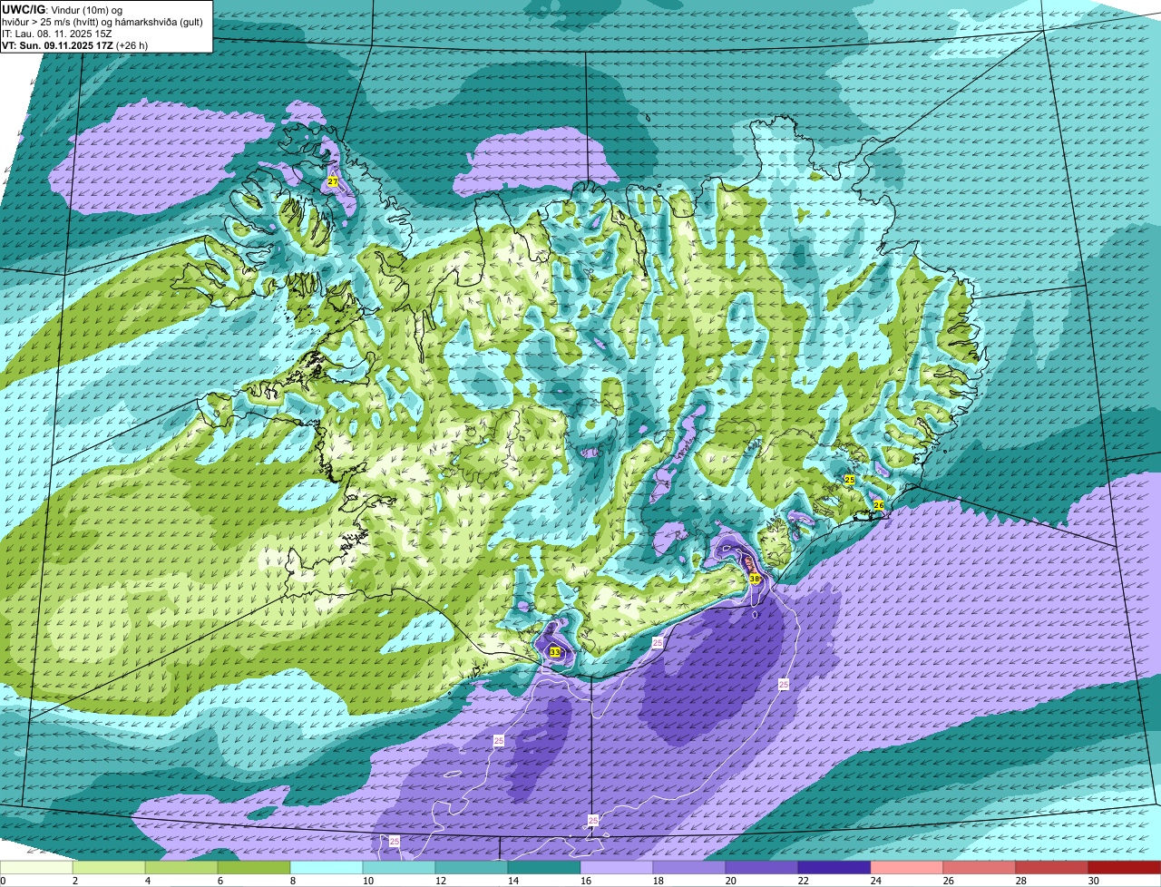
Task: Click the legend scale value 14
Action: click(x=512, y=881)
